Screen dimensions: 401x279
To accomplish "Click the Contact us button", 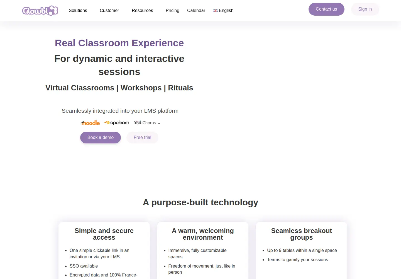I will pos(326,9).
